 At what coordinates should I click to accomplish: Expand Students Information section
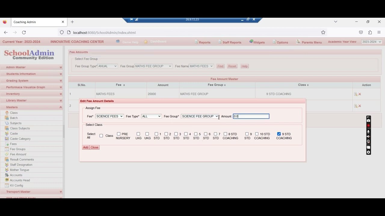coord(32,74)
